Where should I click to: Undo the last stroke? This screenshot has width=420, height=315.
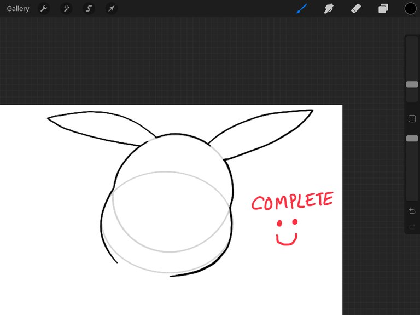coord(412,211)
